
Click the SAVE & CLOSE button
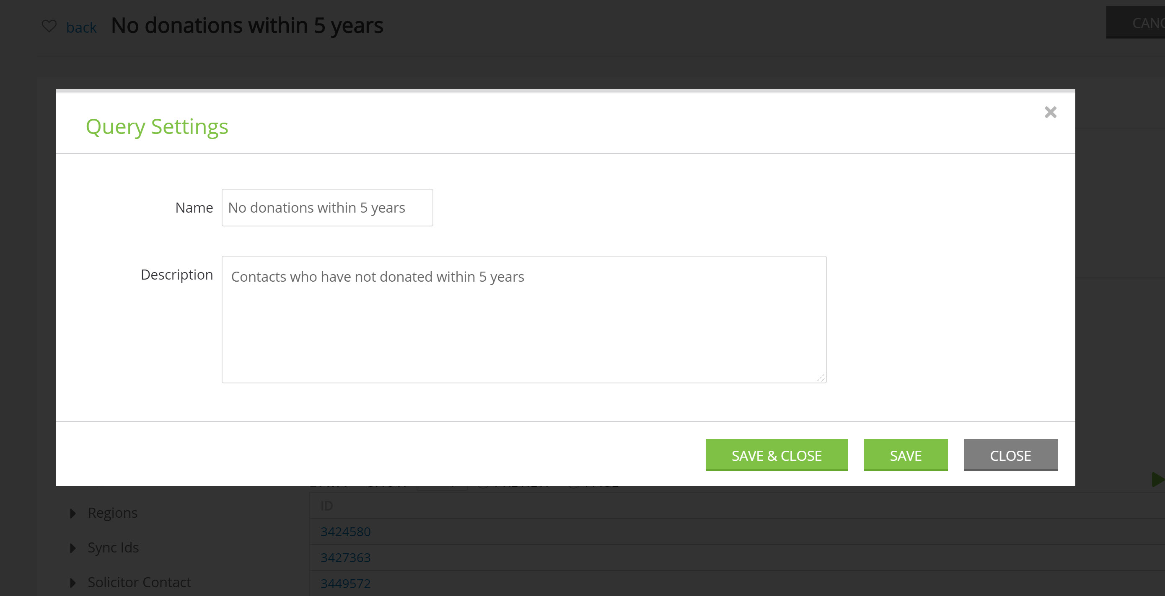[x=777, y=455]
